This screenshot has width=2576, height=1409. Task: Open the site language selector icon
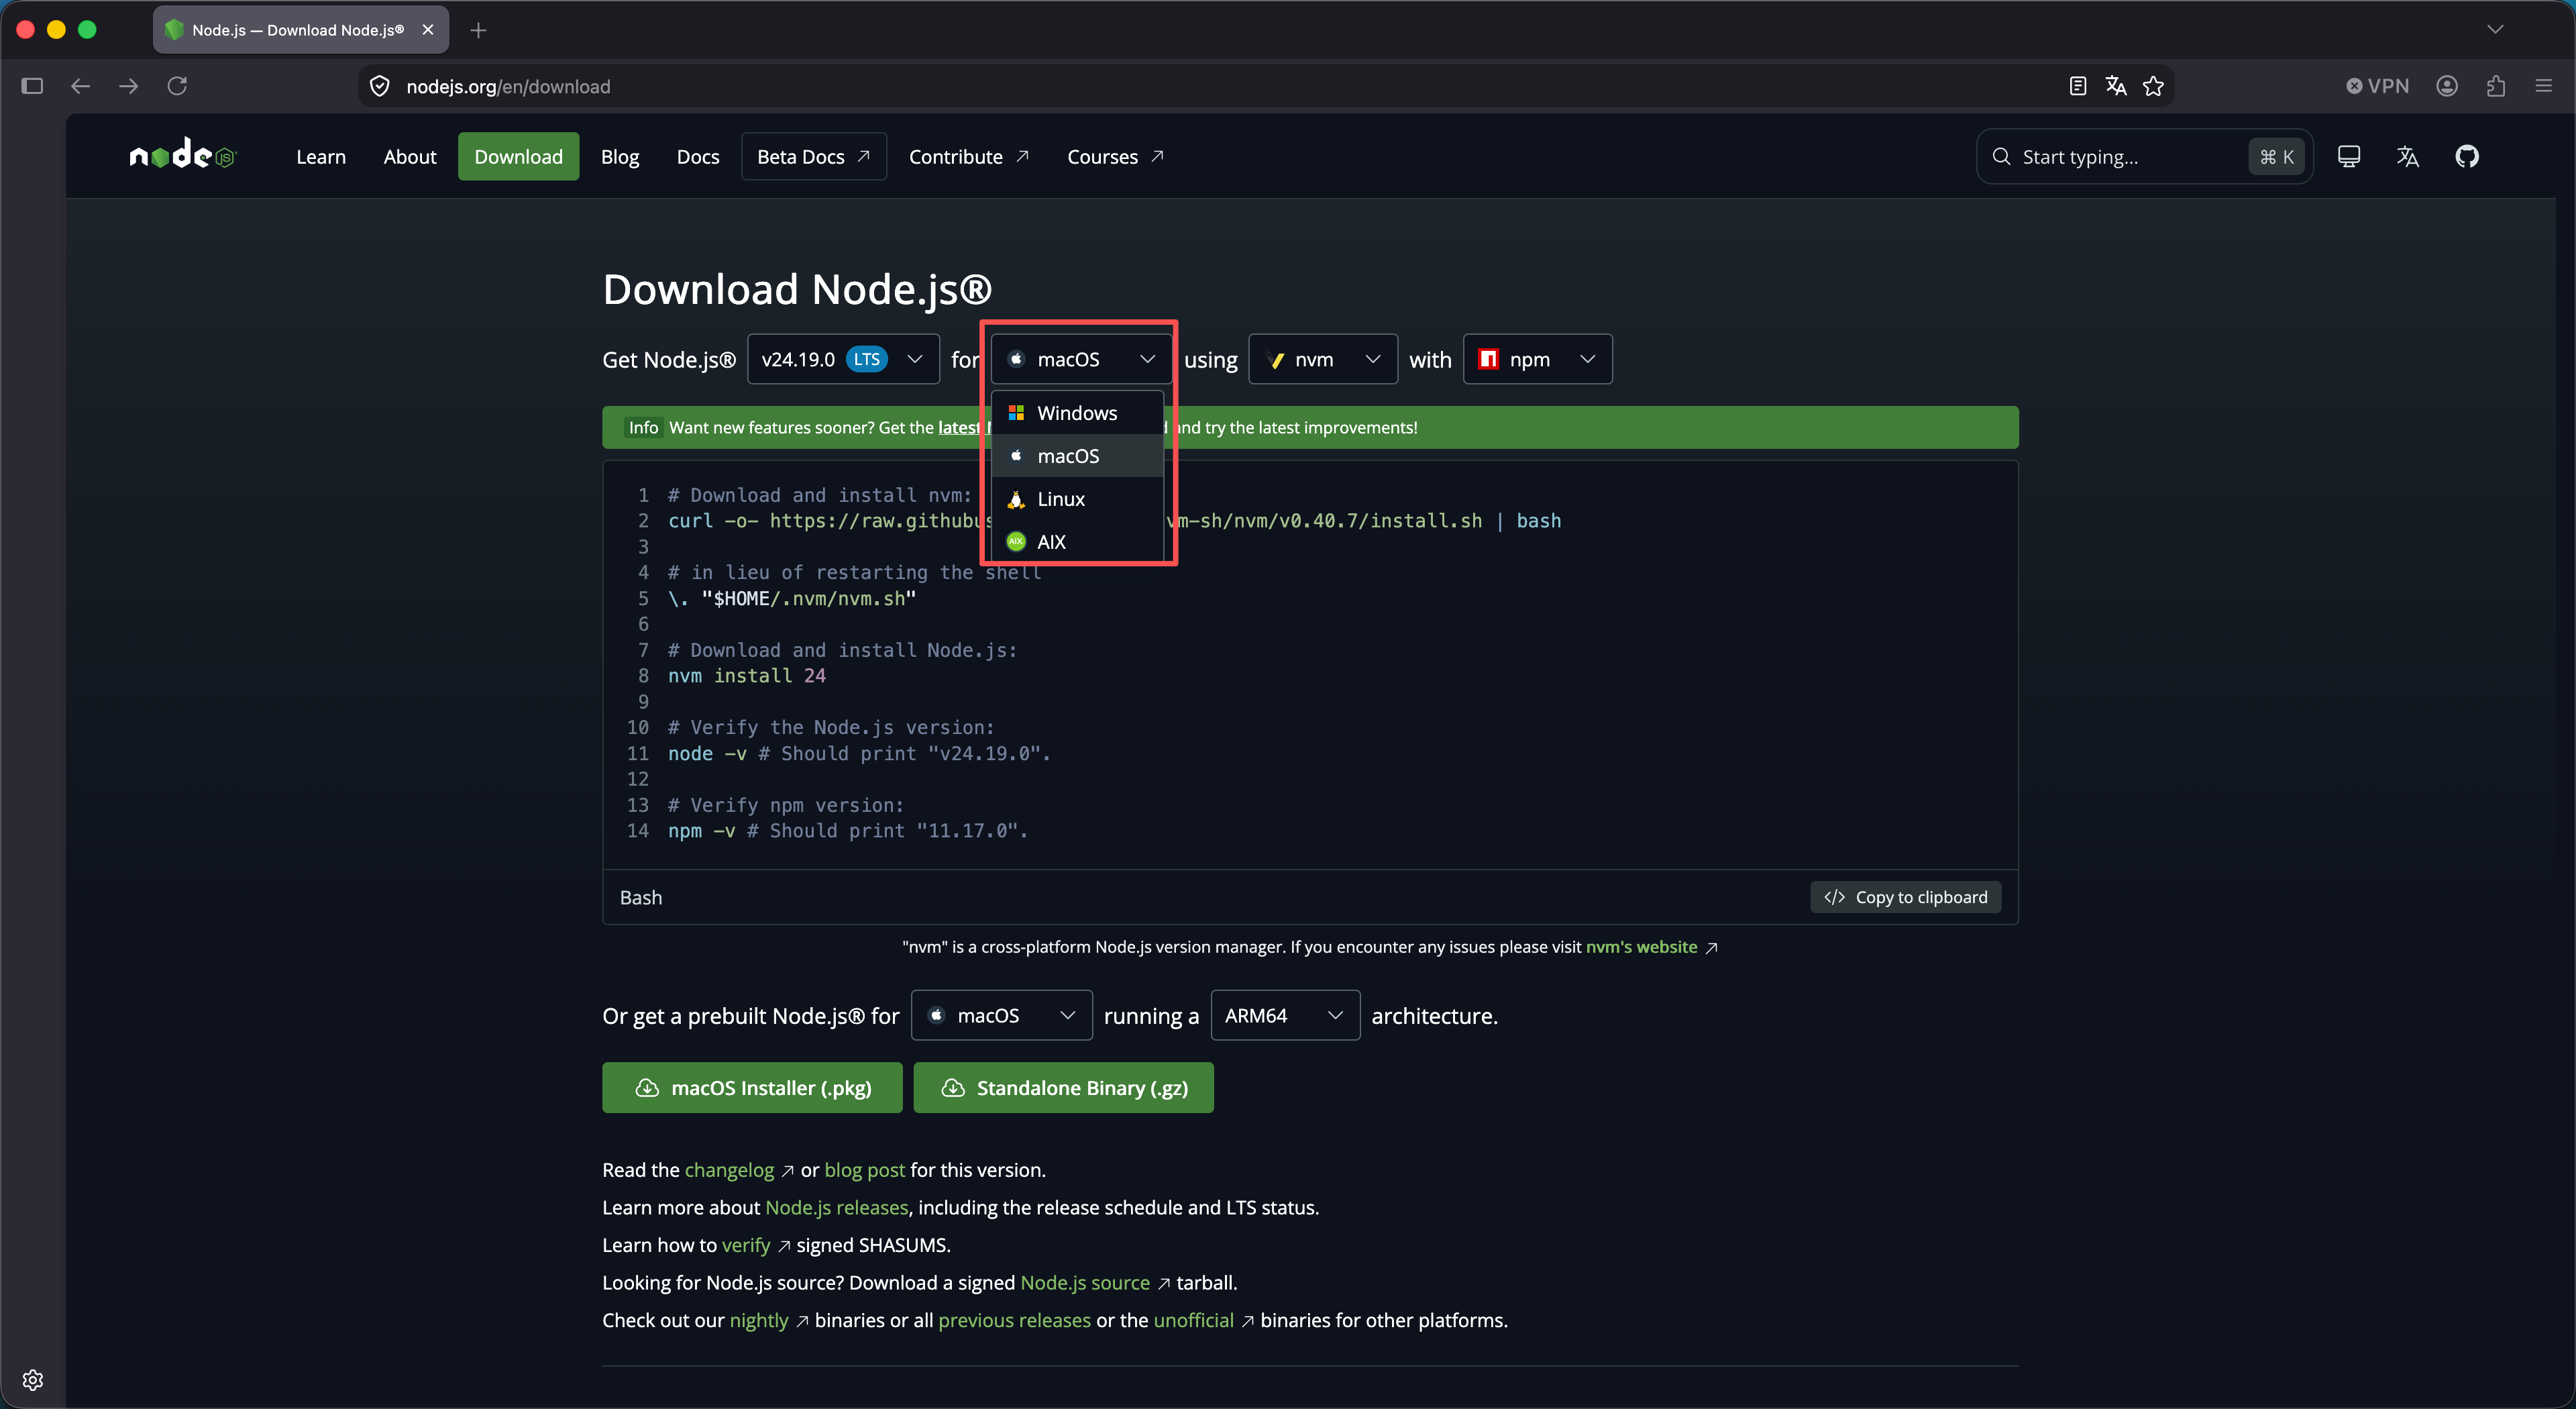click(x=2407, y=156)
